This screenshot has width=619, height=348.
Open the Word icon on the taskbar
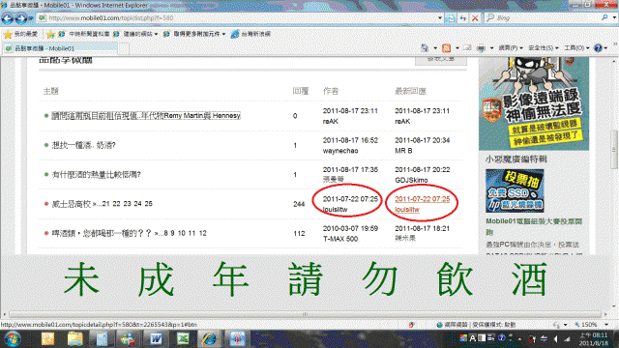(156, 339)
